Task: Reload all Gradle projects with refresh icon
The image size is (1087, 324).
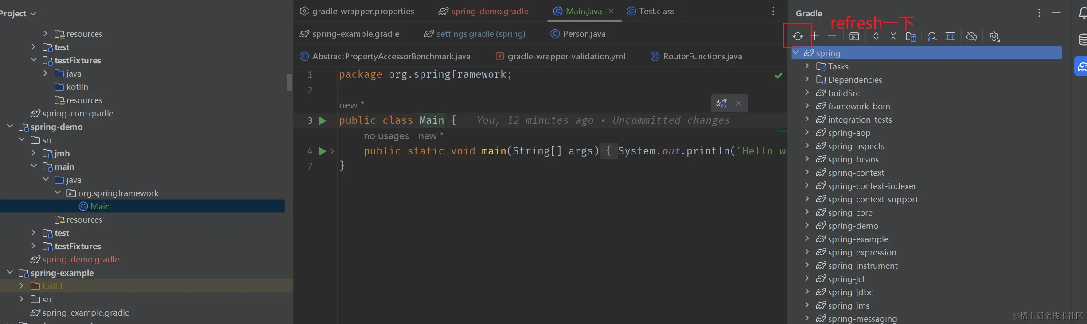Action: click(x=798, y=37)
